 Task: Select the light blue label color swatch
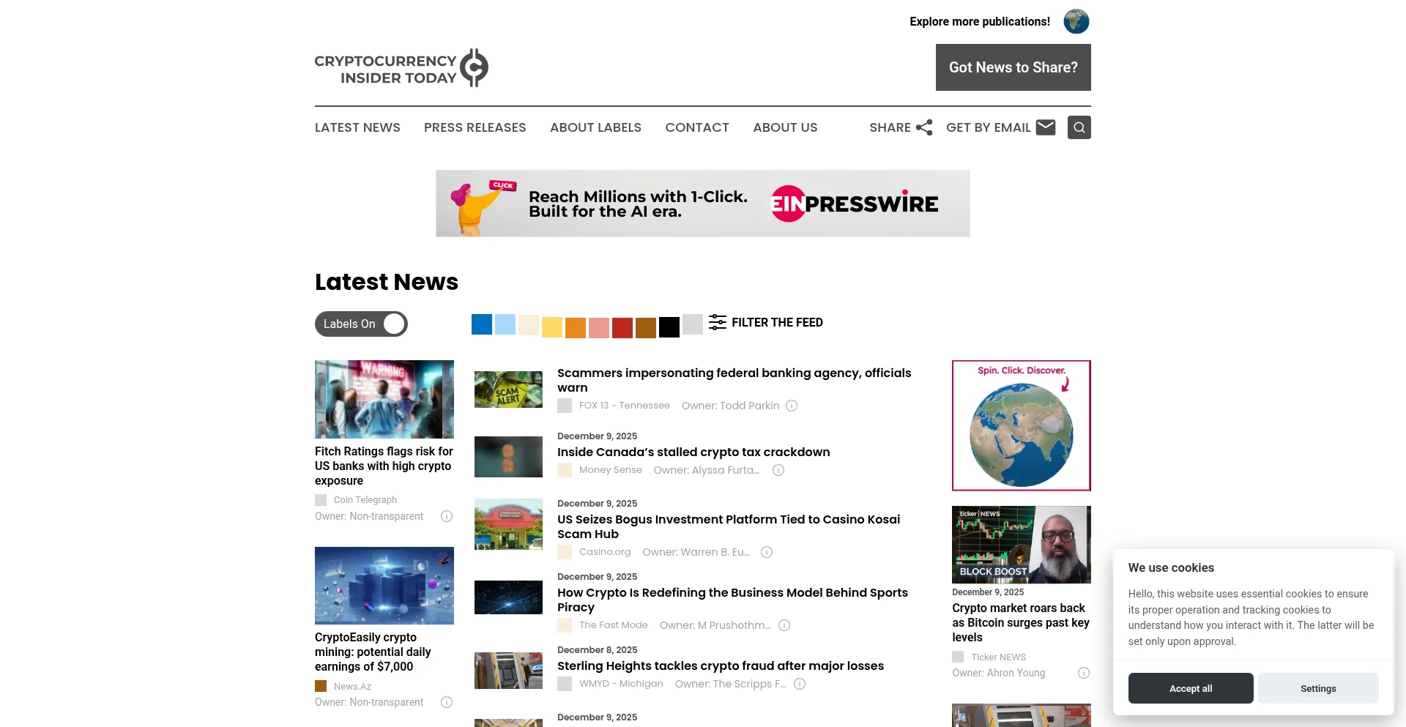pyautogui.click(x=505, y=324)
